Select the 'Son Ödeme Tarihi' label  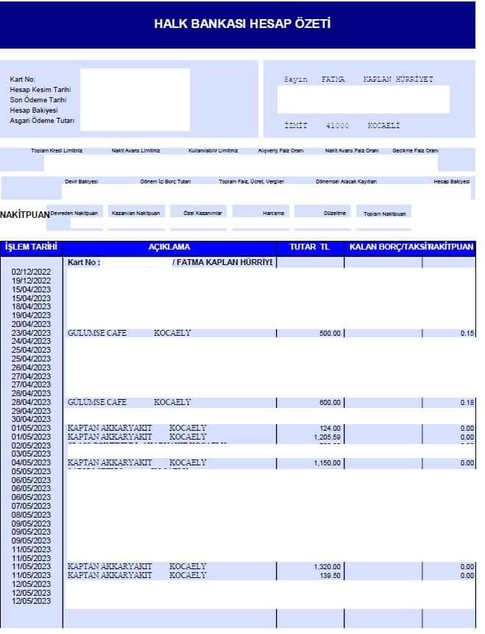(x=38, y=100)
